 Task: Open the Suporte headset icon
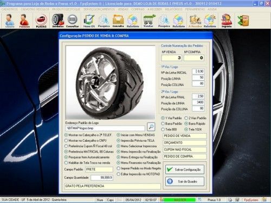pyautogui.click(x=227, y=21)
